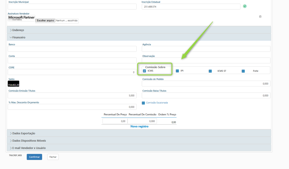Click the Novo registro link
This screenshot has height=169, width=289.
pyautogui.click(x=139, y=126)
